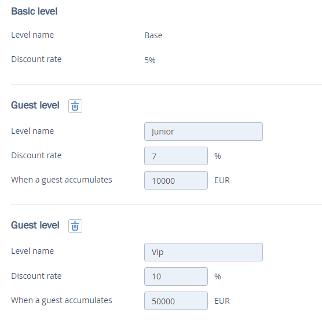Click the percent sign beside the 7 field
Image resolution: width=322 pixels, height=324 pixels.
[x=218, y=156]
